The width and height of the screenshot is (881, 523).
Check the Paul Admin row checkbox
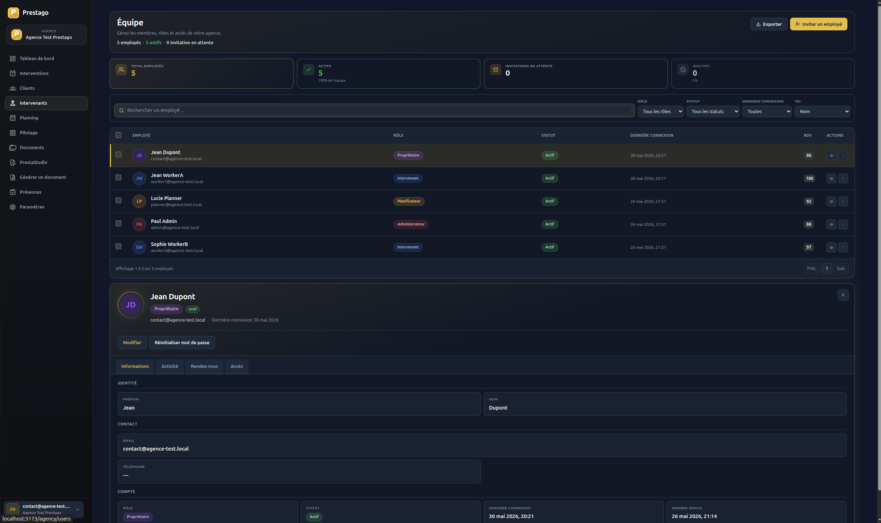[118, 223]
